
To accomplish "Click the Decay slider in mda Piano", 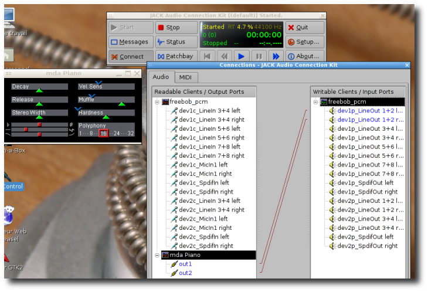I will (40, 87).
